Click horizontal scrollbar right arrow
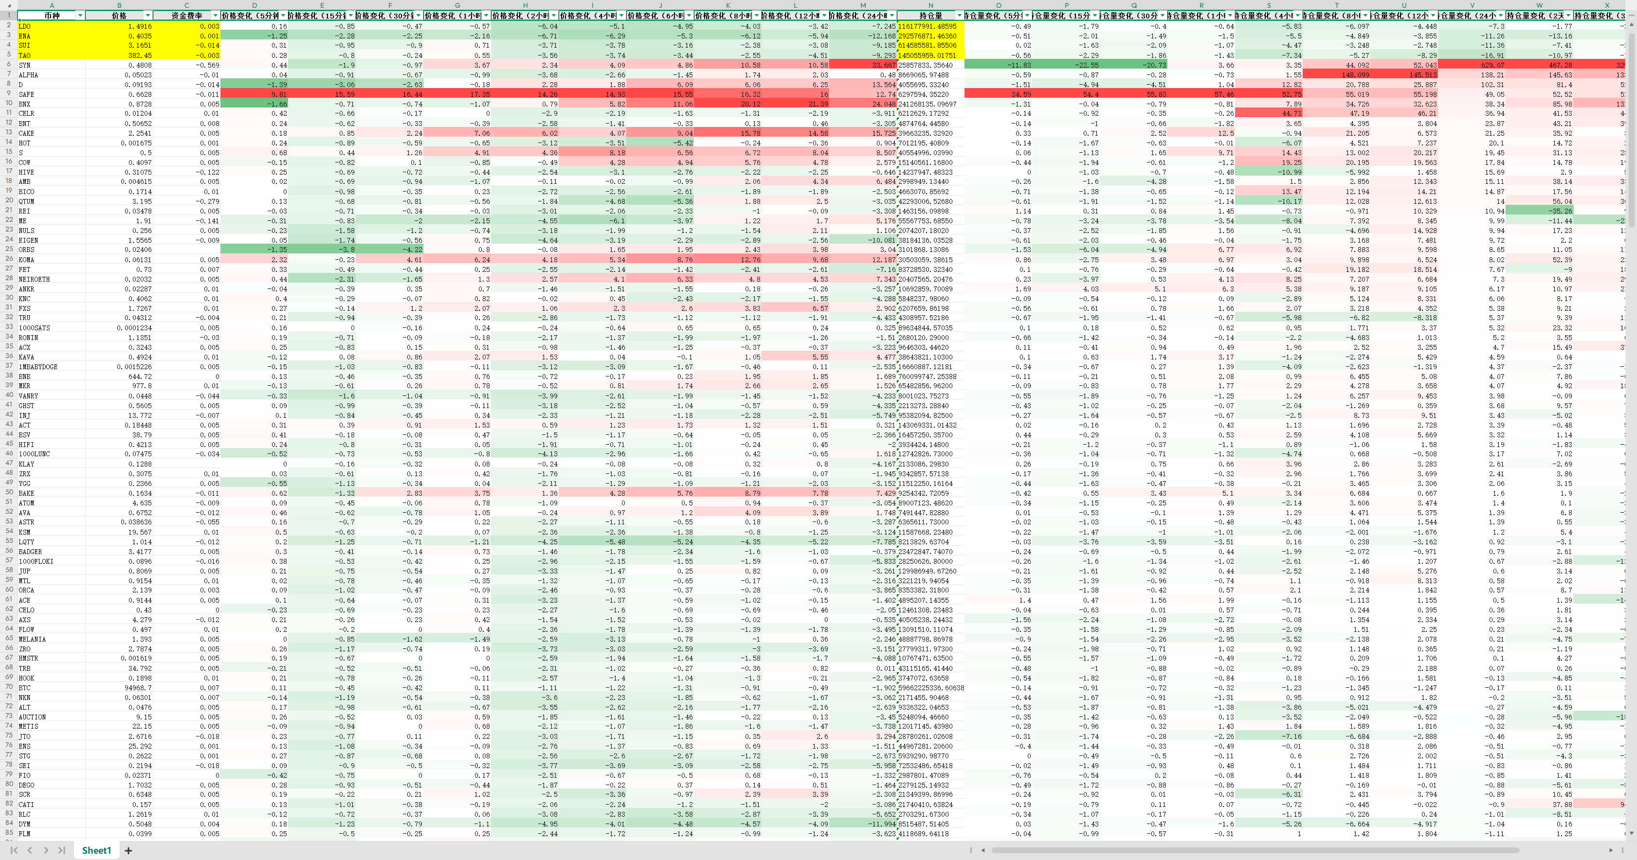This screenshot has height=860, width=1637. tap(1610, 850)
